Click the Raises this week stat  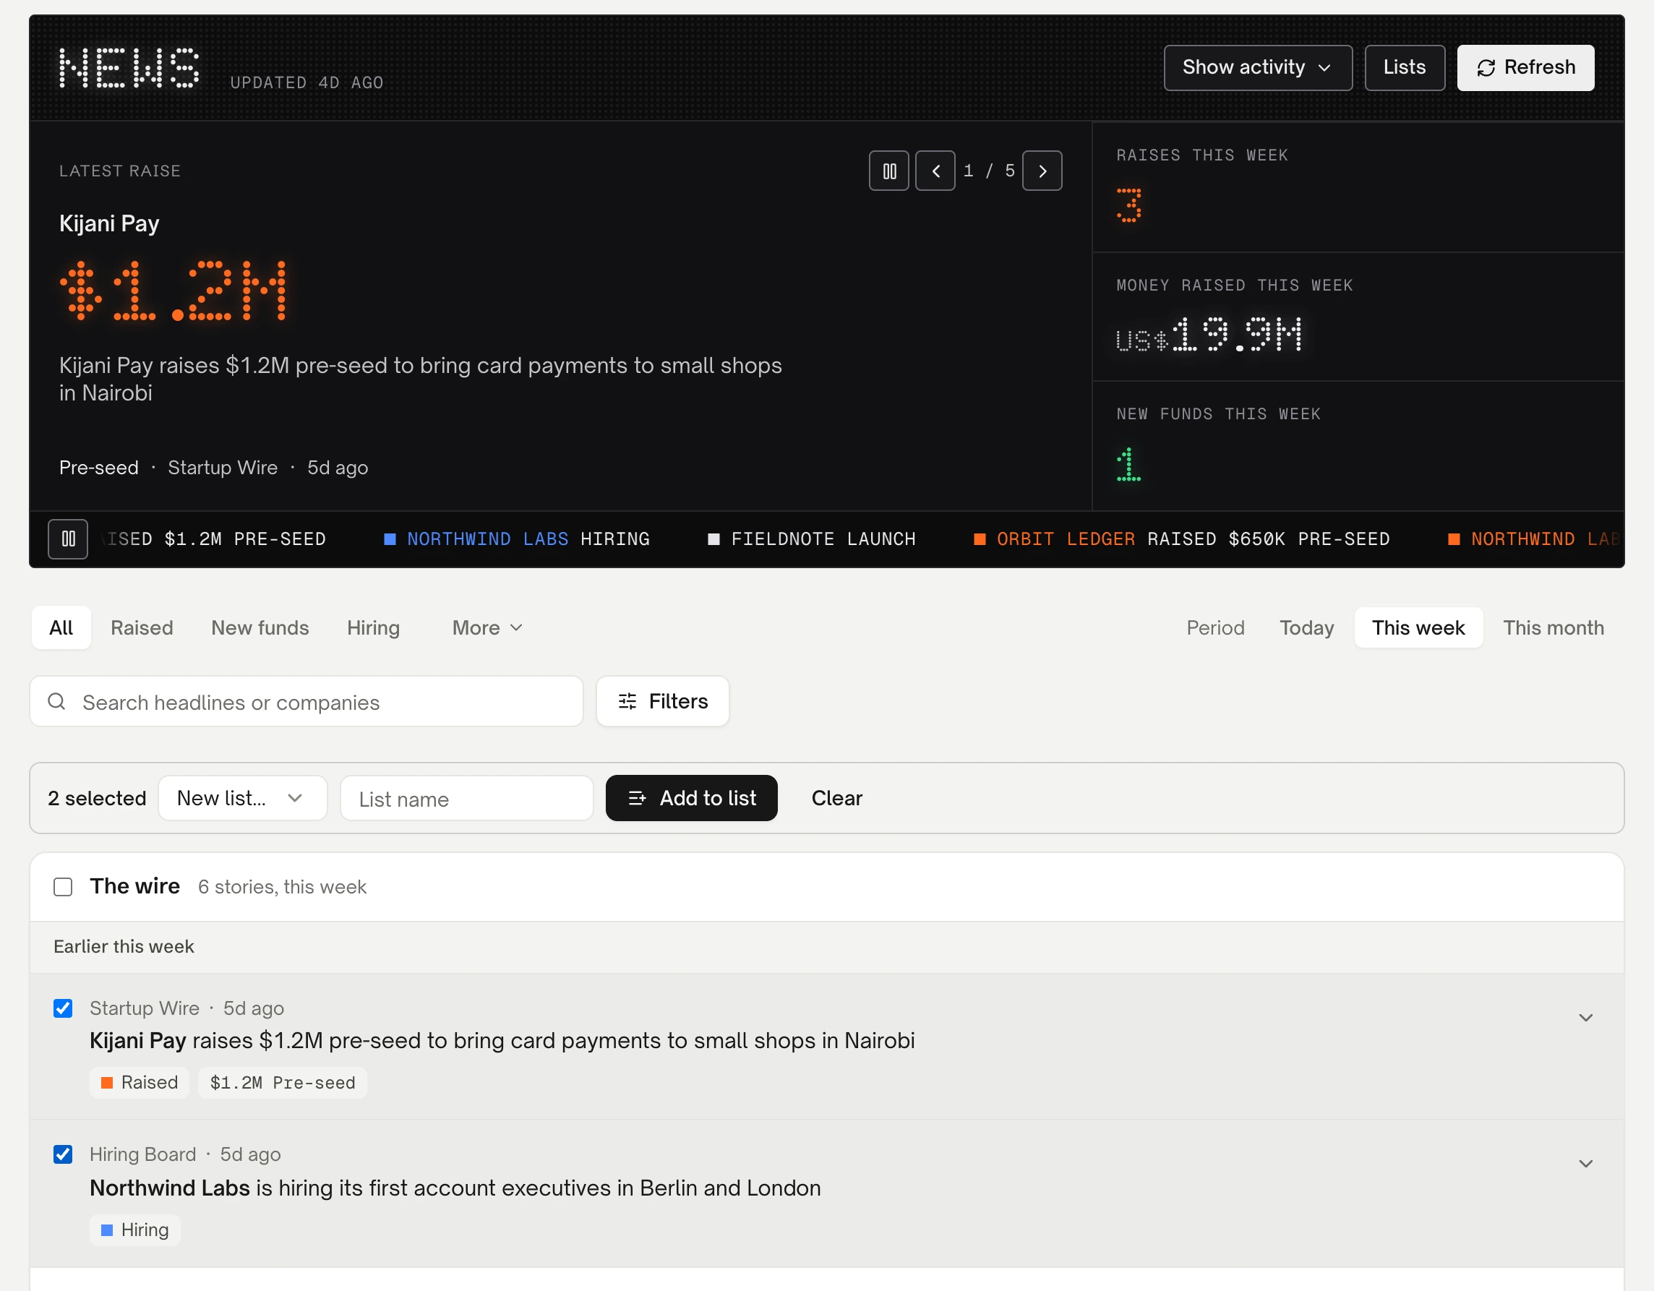[1358, 187]
